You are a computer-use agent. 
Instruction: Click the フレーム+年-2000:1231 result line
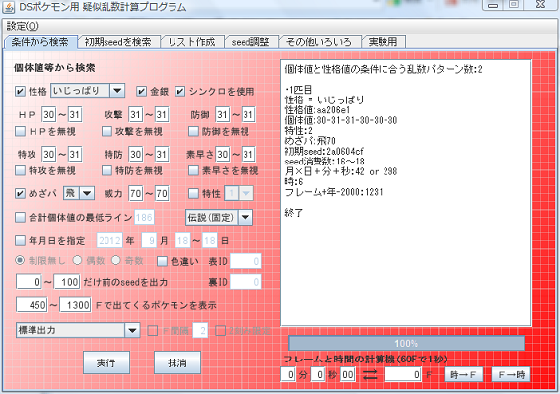pos(333,192)
